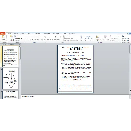Viewport: 131px width, 131px height.
Task: Switch to the Slide Show ribbon tab
Action: pyautogui.click(x=46, y=34)
